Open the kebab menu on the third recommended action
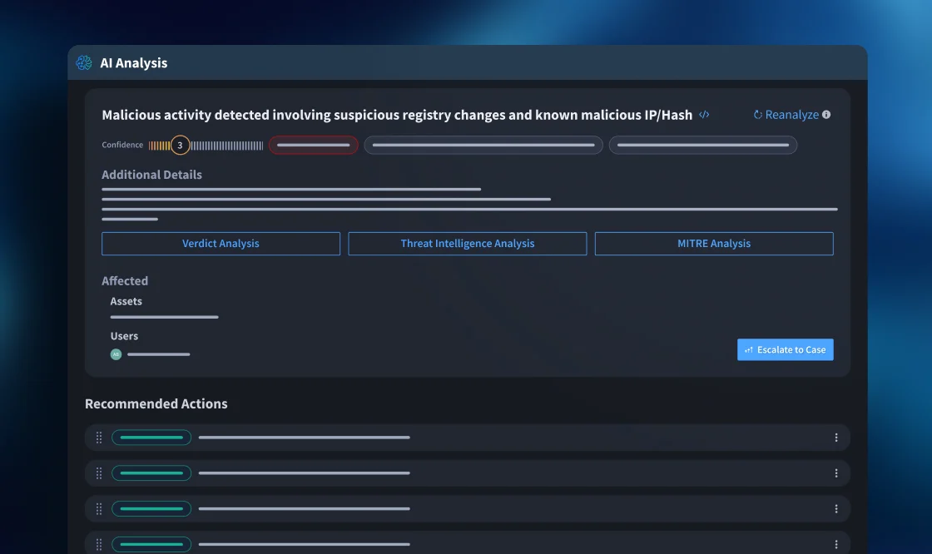Viewport: 932px width, 554px height. (836, 508)
